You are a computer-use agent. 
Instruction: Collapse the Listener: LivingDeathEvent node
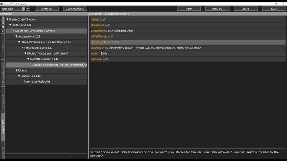click(x=13, y=30)
